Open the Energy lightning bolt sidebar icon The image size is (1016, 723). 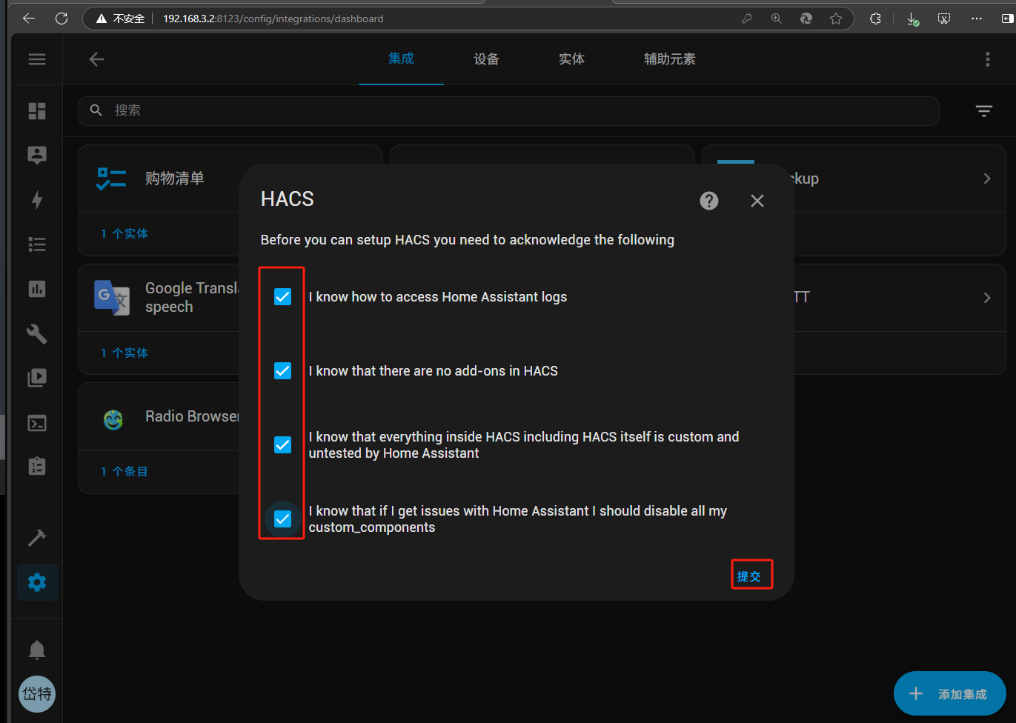pyautogui.click(x=37, y=199)
